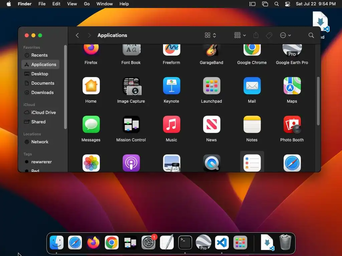The image size is (342, 256).
Task: Change the view mode icon selector
Action: click(x=210, y=35)
